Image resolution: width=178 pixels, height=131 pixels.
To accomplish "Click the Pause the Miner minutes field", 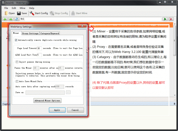I will point(36,68).
